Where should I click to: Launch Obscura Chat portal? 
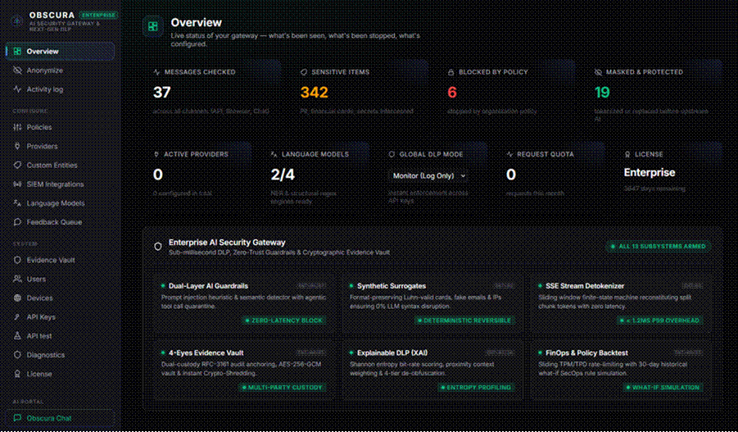click(x=61, y=418)
